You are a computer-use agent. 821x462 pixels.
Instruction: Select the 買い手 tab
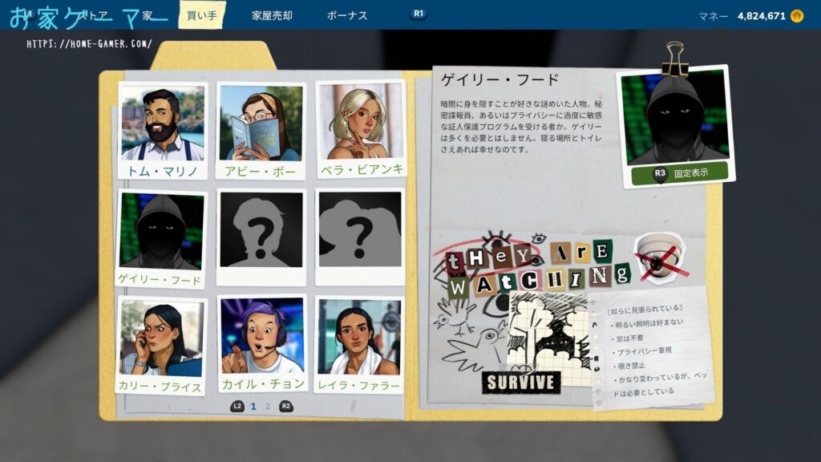(201, 15)
